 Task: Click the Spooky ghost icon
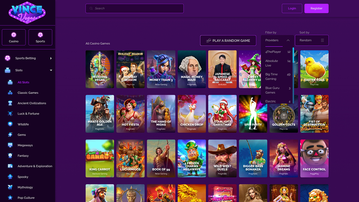10,177
